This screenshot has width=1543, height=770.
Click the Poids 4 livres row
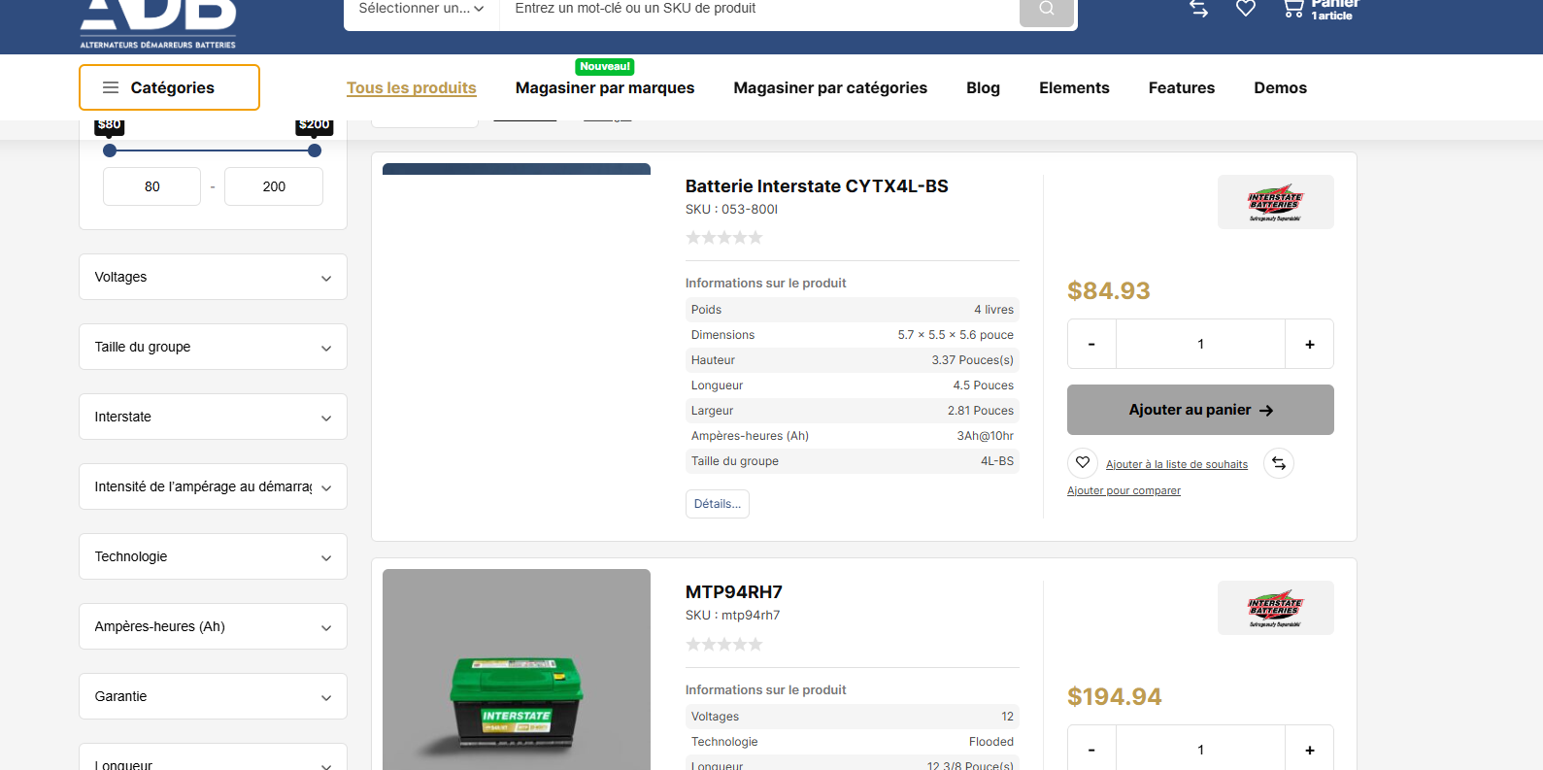click(853, 310)
